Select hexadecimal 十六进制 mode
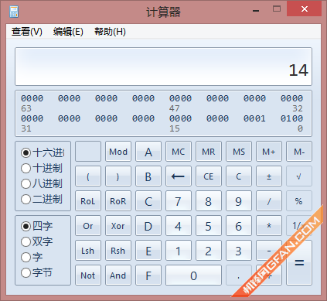Image resolution: width=327 pixels, height=301 pixels. [43, 152]
